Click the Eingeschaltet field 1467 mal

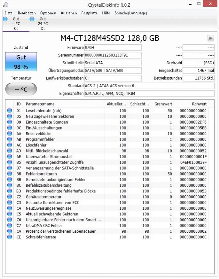(x=199, y=70)
